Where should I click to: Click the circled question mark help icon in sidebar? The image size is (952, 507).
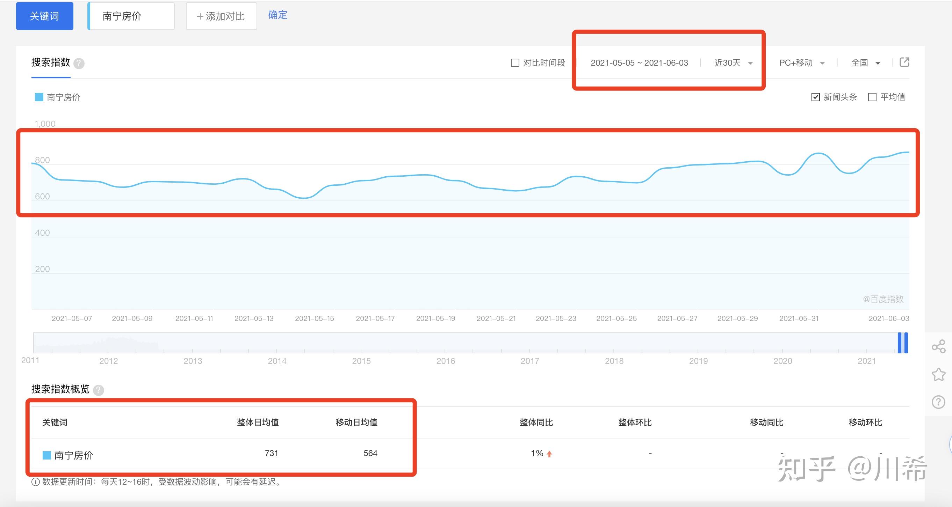tap(938, 402)
